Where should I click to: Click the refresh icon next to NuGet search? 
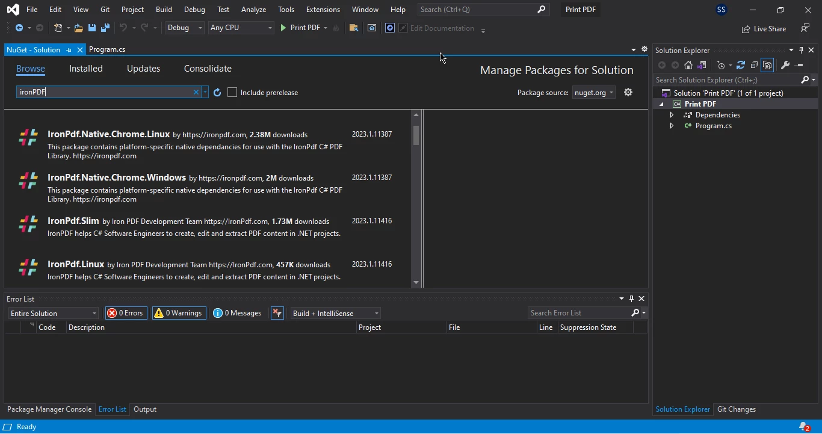[217, 93]
